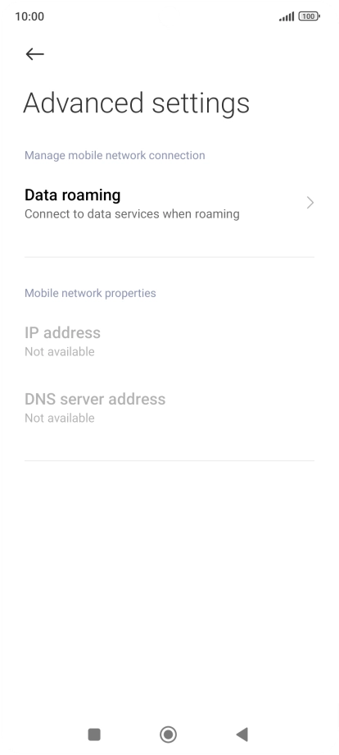Screen dimensions: 339x755
Task: Open the Data roaming setting
Action: coord(169,204)
